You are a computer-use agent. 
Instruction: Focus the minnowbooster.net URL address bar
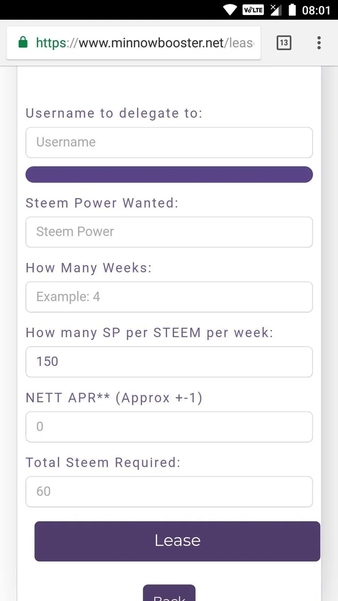(x=145, y=43)
